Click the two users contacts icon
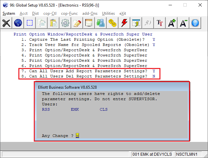 [100, 23]
